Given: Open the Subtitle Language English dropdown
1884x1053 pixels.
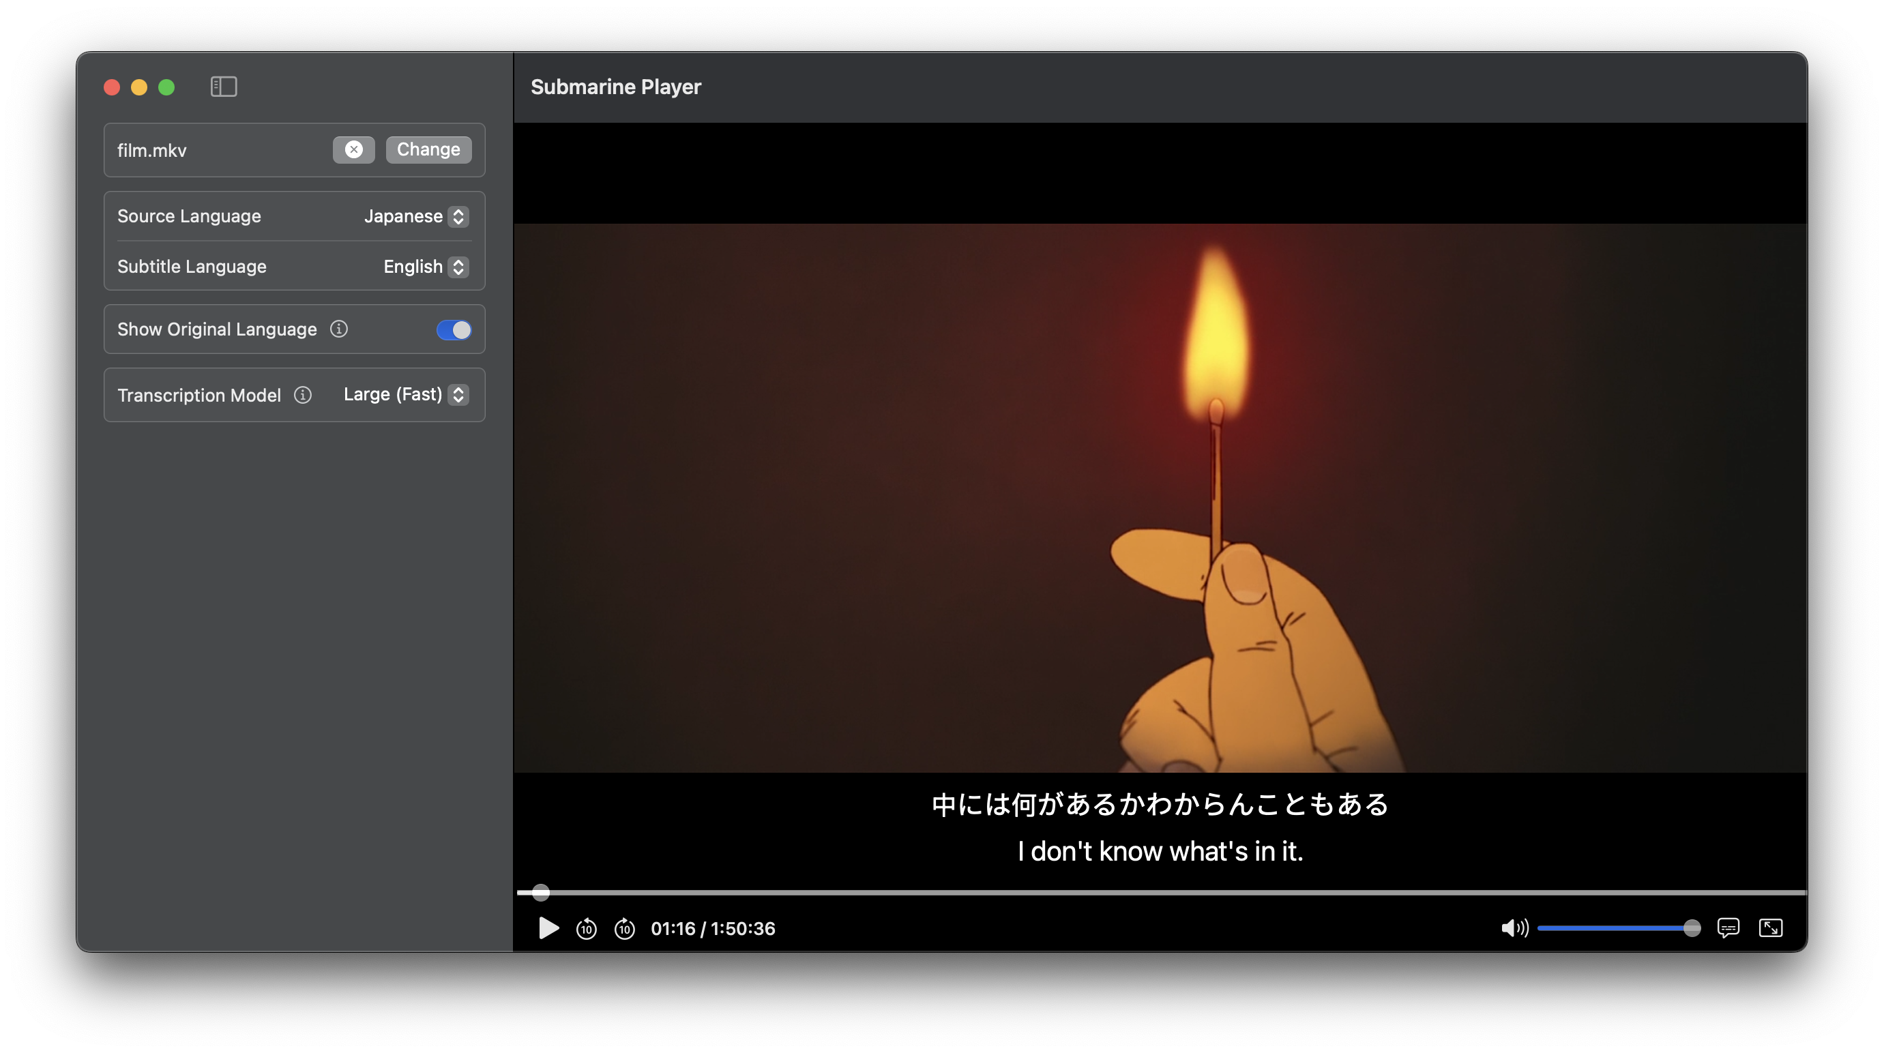Looking at the screenshot, I should (425, 267).
